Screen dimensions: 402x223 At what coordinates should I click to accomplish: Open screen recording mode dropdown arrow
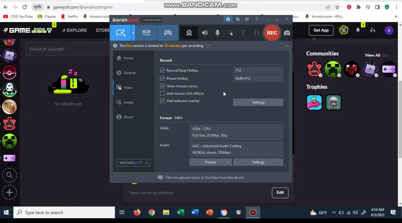pyautogui.click(x=133, y=33)
